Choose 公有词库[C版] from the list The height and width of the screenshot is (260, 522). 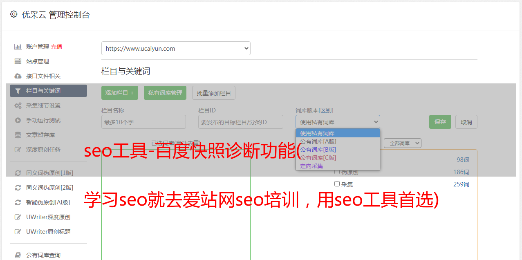[x=338, y=158]
